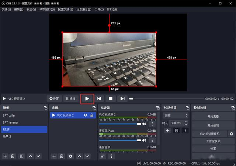Pop out the 转场特效 dock panel
This screenshot has width=236, height=166.
[188, 108]
